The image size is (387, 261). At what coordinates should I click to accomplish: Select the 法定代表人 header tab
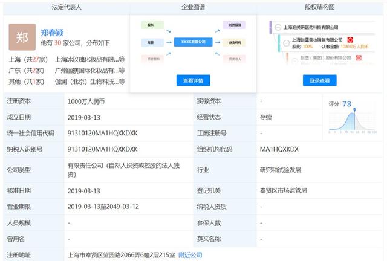tap(67, 7)
